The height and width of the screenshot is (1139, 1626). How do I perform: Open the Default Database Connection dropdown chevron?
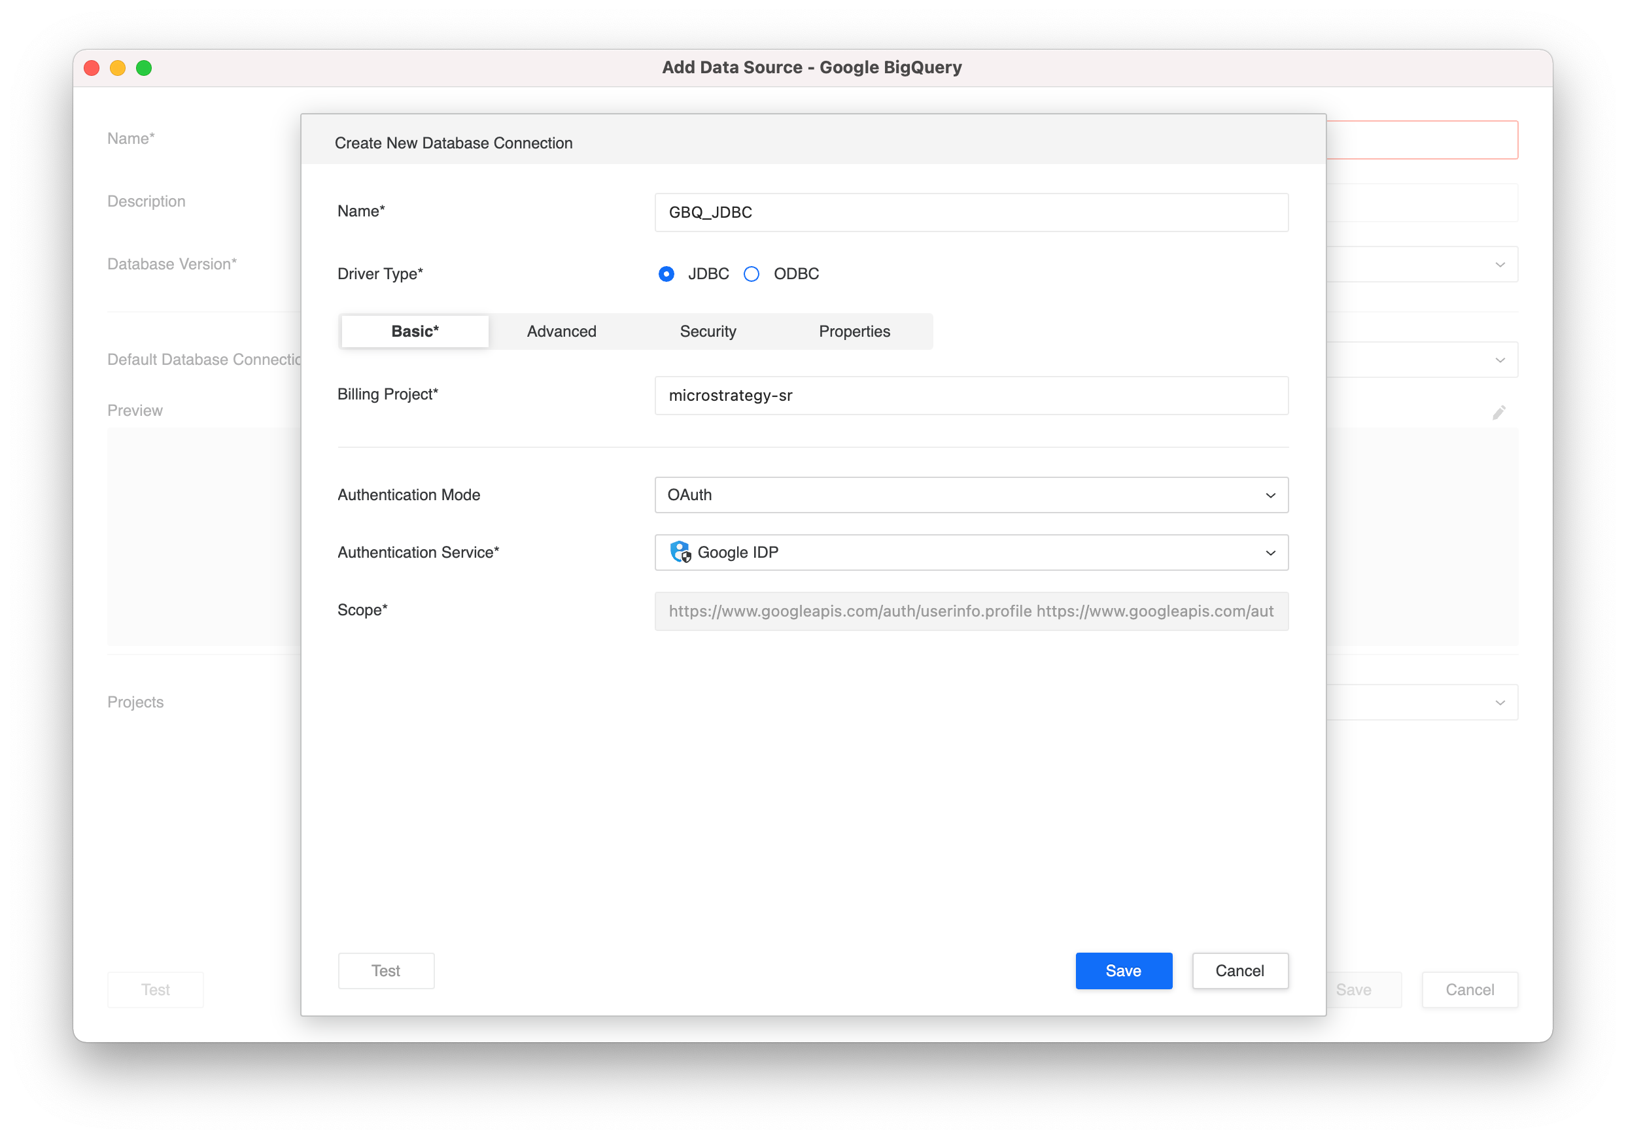pyautogui.click(x=1499, y=360)
